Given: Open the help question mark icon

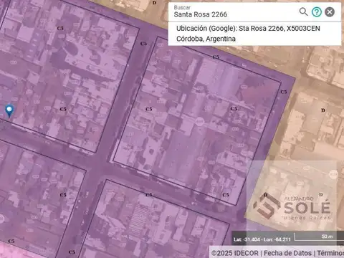Looking at the screenshot, I should [x=317, y=11].
